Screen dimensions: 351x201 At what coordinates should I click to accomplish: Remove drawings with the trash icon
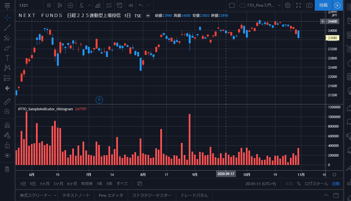(7, 169)
